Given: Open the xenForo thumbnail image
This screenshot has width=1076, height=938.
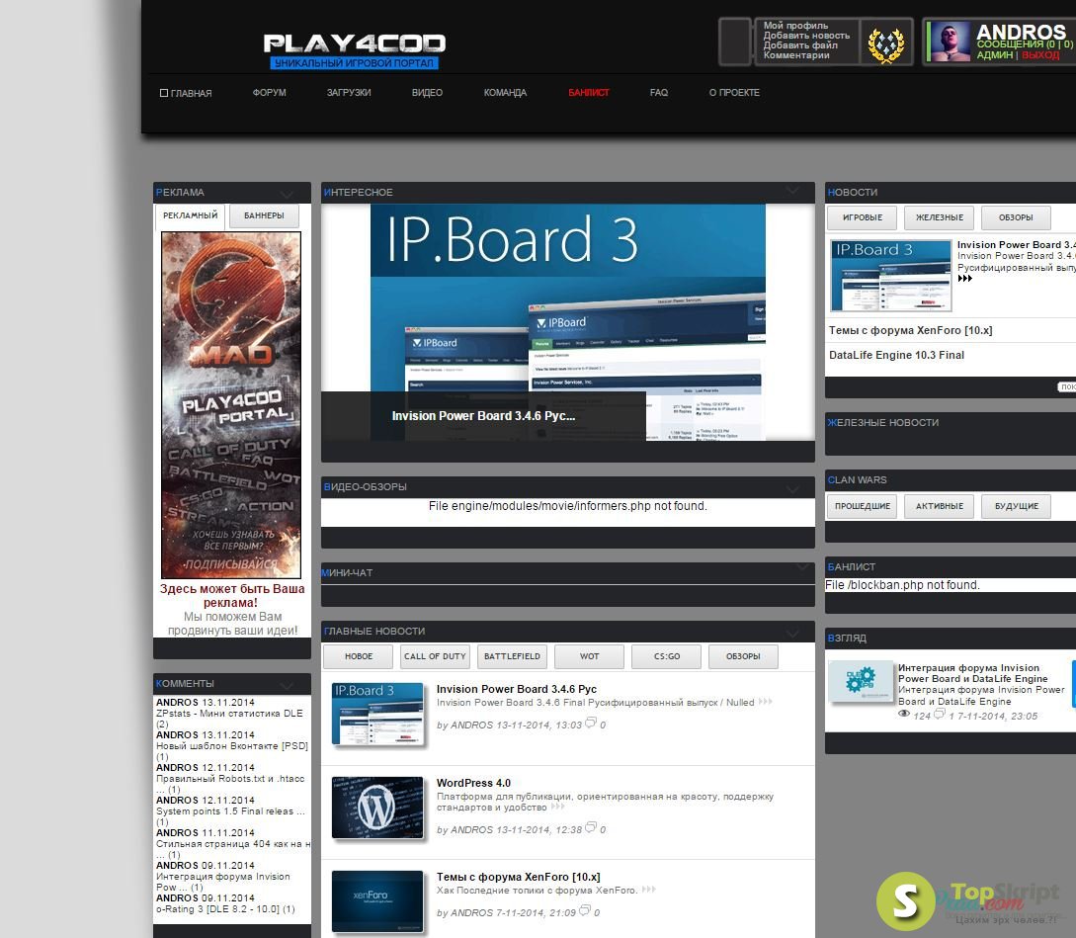Looking at the screenshot, I should coord(377,901).
